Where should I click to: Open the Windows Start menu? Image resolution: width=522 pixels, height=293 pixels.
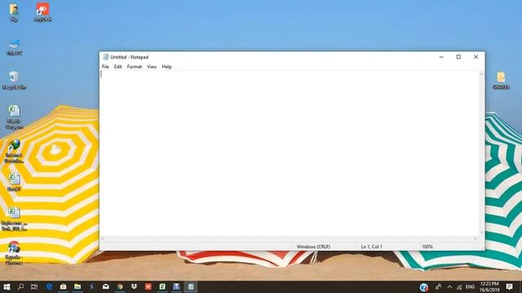pyautogui.click(x=7, y=286)
